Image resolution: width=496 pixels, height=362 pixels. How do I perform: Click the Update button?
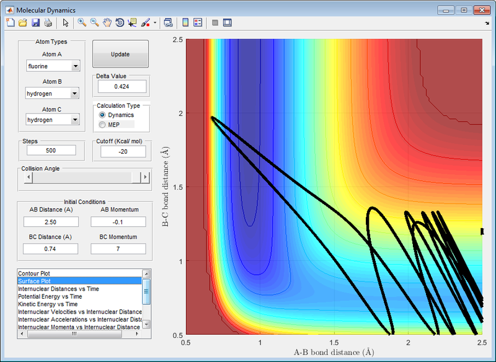[120, 54]
